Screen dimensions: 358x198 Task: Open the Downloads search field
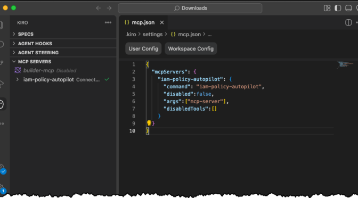point(190,8)
